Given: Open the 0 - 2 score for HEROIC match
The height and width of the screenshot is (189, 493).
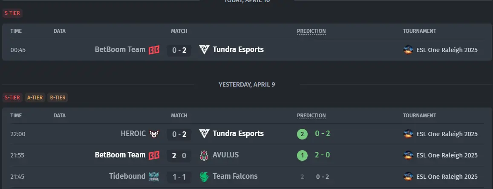Looking at the screenshot, I should tap(179, 134).
